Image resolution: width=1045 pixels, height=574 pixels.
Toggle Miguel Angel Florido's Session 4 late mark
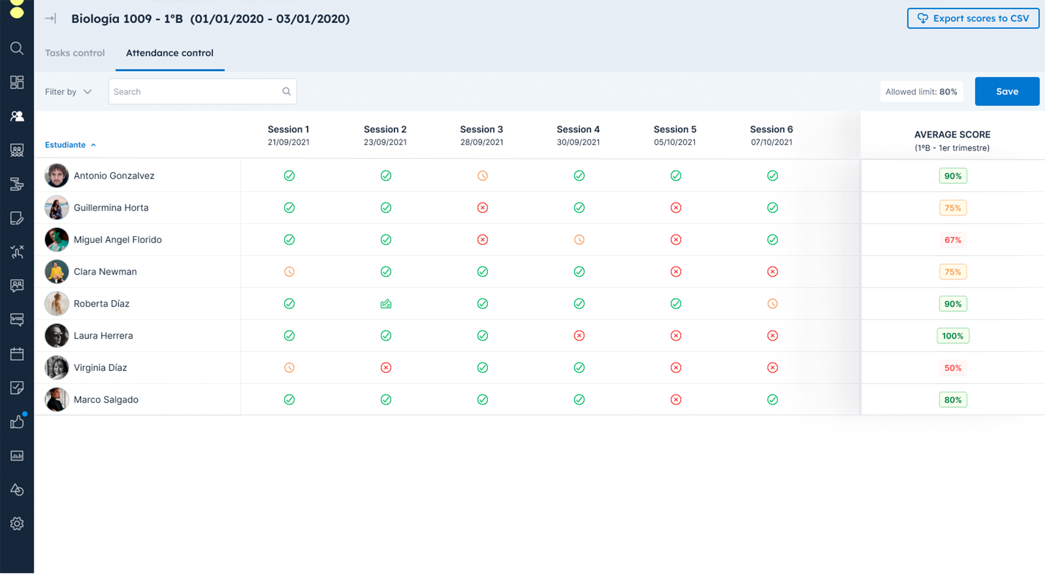(579, 240)
